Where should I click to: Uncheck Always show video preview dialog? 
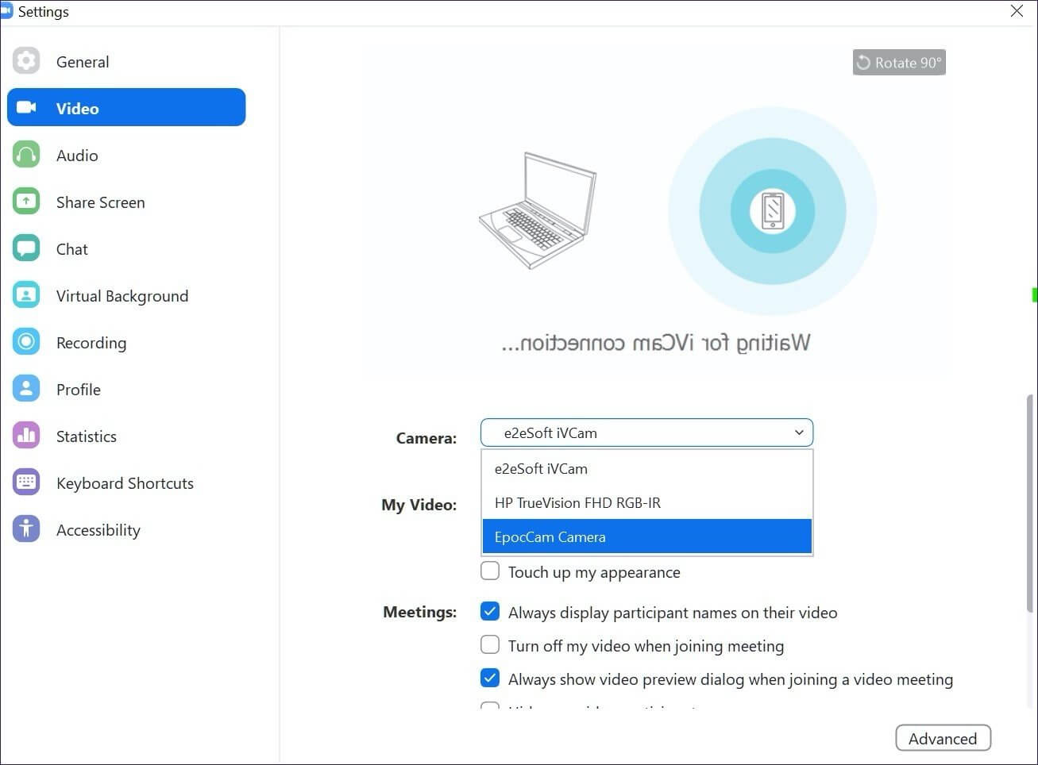pyautogui.click(x=490, y=679)
